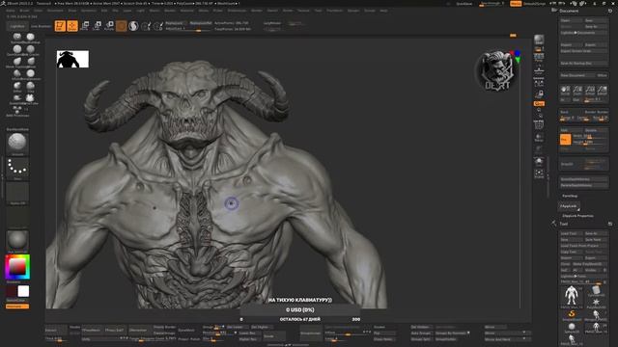Click the Gizmo 3D icon
Screen dimensions: 618x347
[122, 26]
